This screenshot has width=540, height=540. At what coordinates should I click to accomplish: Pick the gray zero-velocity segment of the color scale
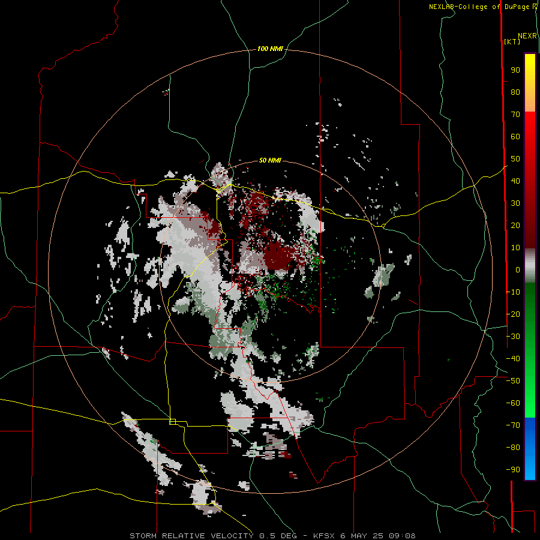(530, 266)
